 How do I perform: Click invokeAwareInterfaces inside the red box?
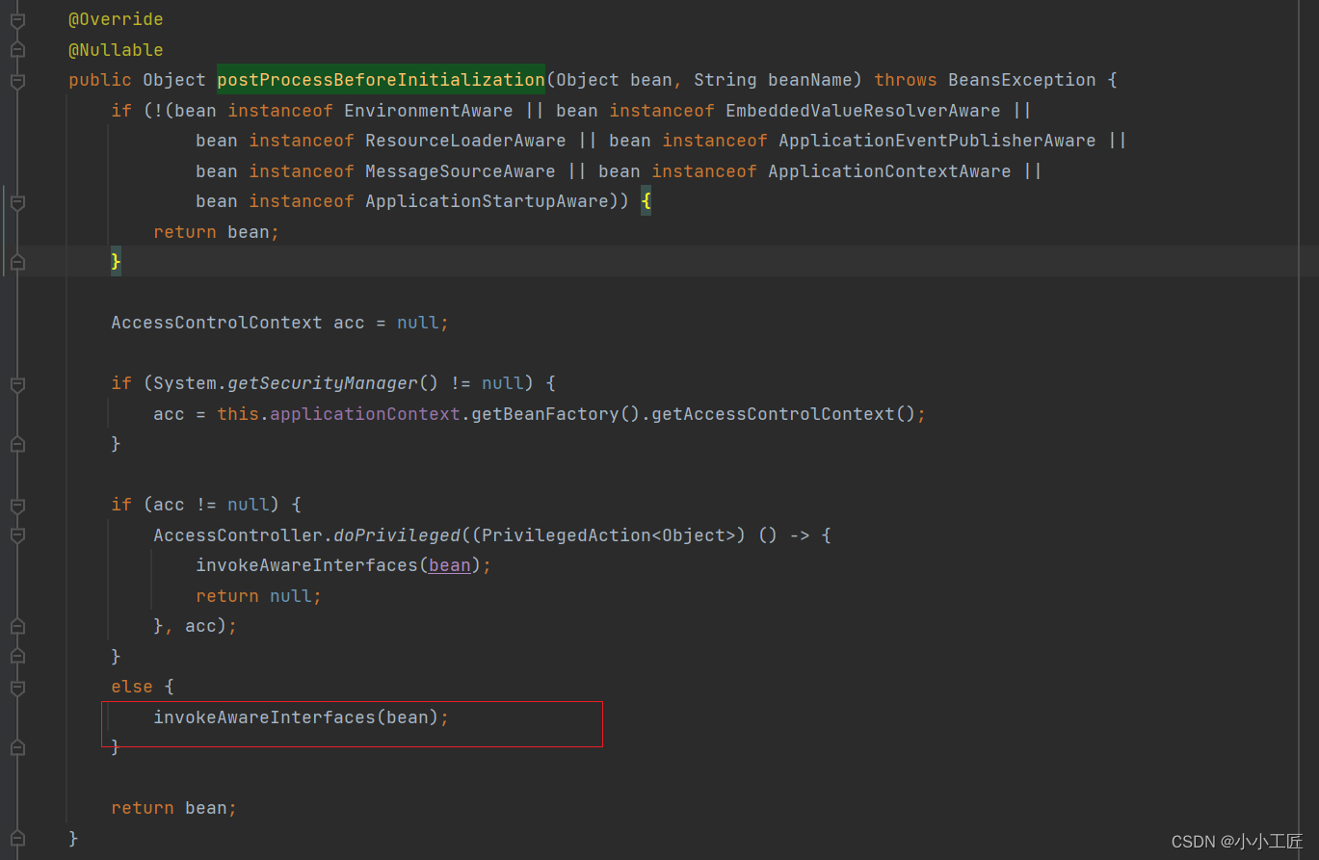264,717
